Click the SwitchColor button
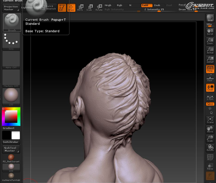 coord(11,142)
